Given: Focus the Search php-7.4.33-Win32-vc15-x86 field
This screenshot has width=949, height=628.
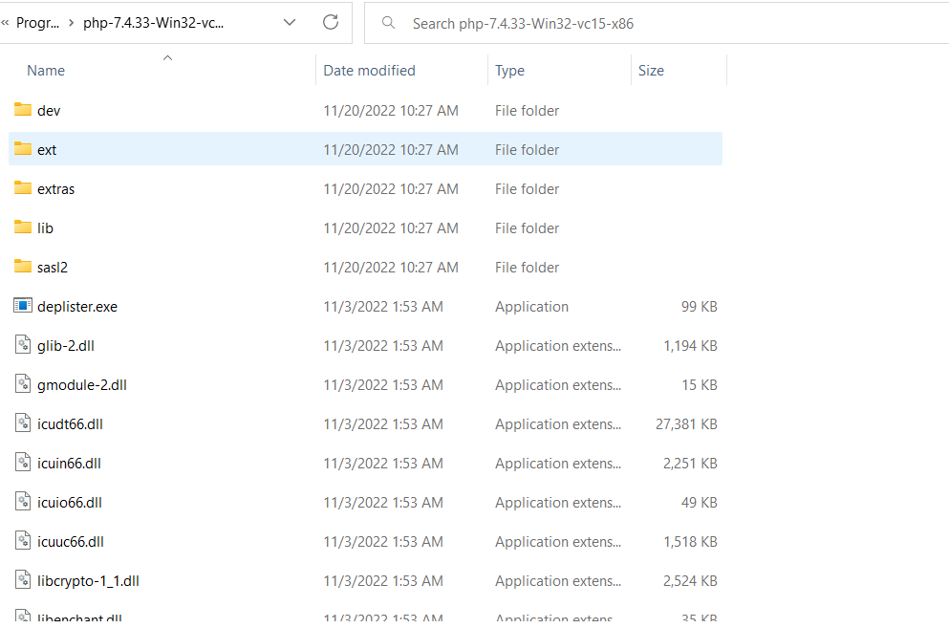Looking at the screenshot, I should (x=656, y=23).
